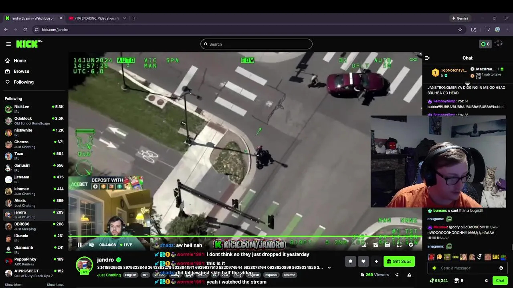The height and width of the screenshot is (288, 513).
Task: Open the nickwhite channel in Following
Action: pyautogui.click(x=34, y=132)
